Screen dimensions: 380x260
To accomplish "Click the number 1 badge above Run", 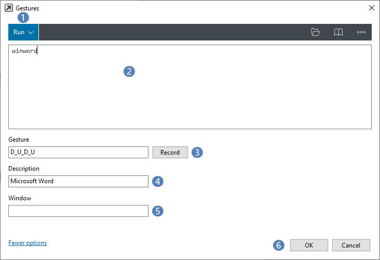I will pyautogui.click(x=23, y=17).
